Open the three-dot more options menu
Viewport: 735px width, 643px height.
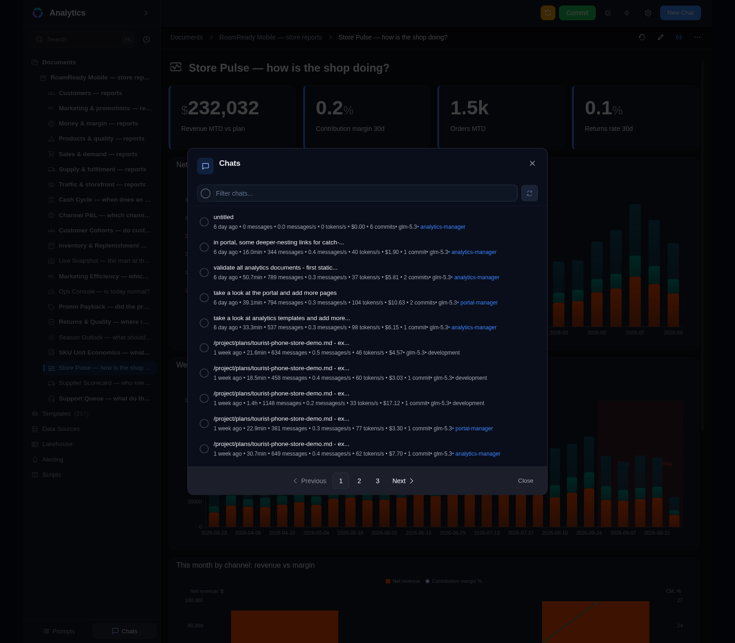(697, 37)
